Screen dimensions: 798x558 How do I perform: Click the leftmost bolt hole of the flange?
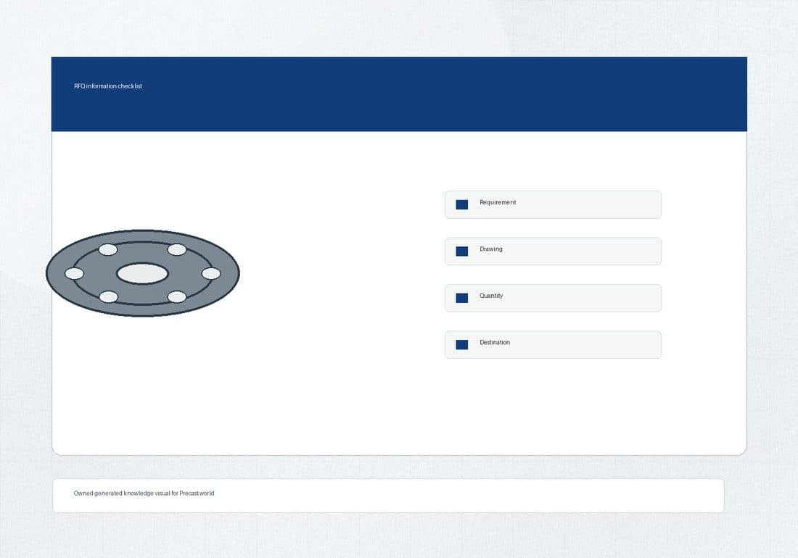(74, 273)
